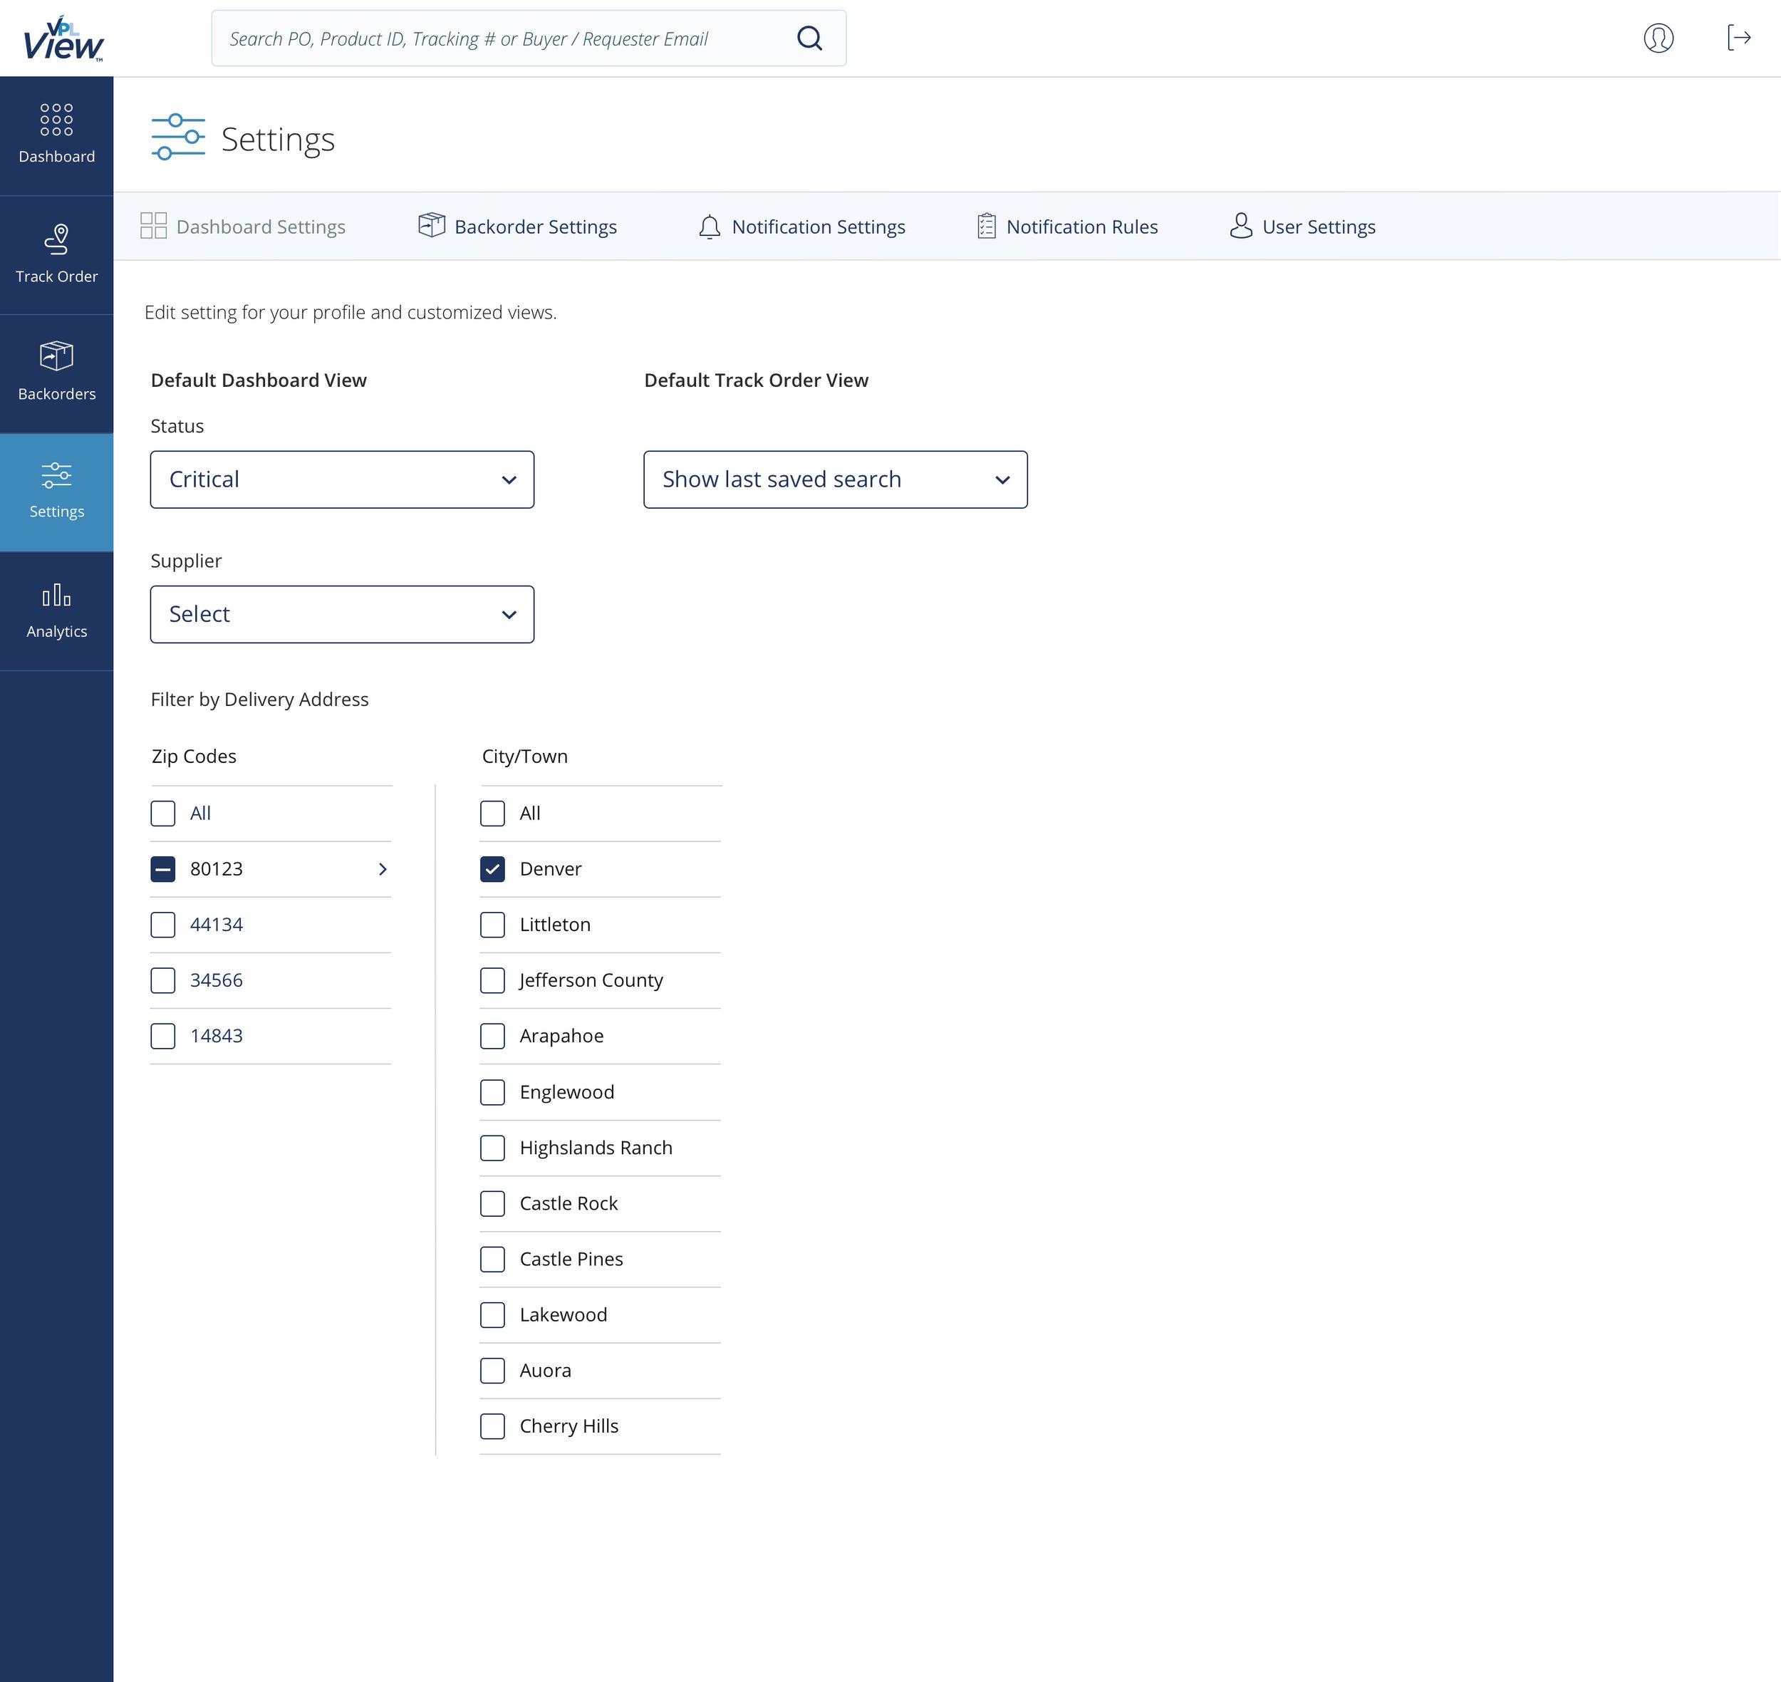Open Dashboard from the sidebar
Screen dimensions: 1781x1682
point(56,135)
